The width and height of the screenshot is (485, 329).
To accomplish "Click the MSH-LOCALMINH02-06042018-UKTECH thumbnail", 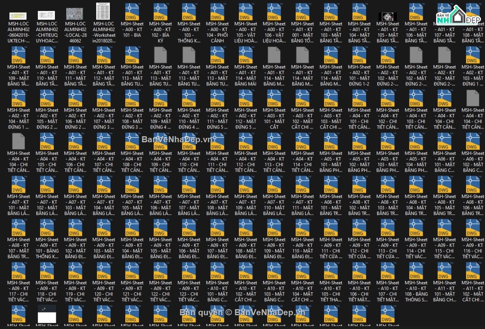I will [x=19, y=16].
